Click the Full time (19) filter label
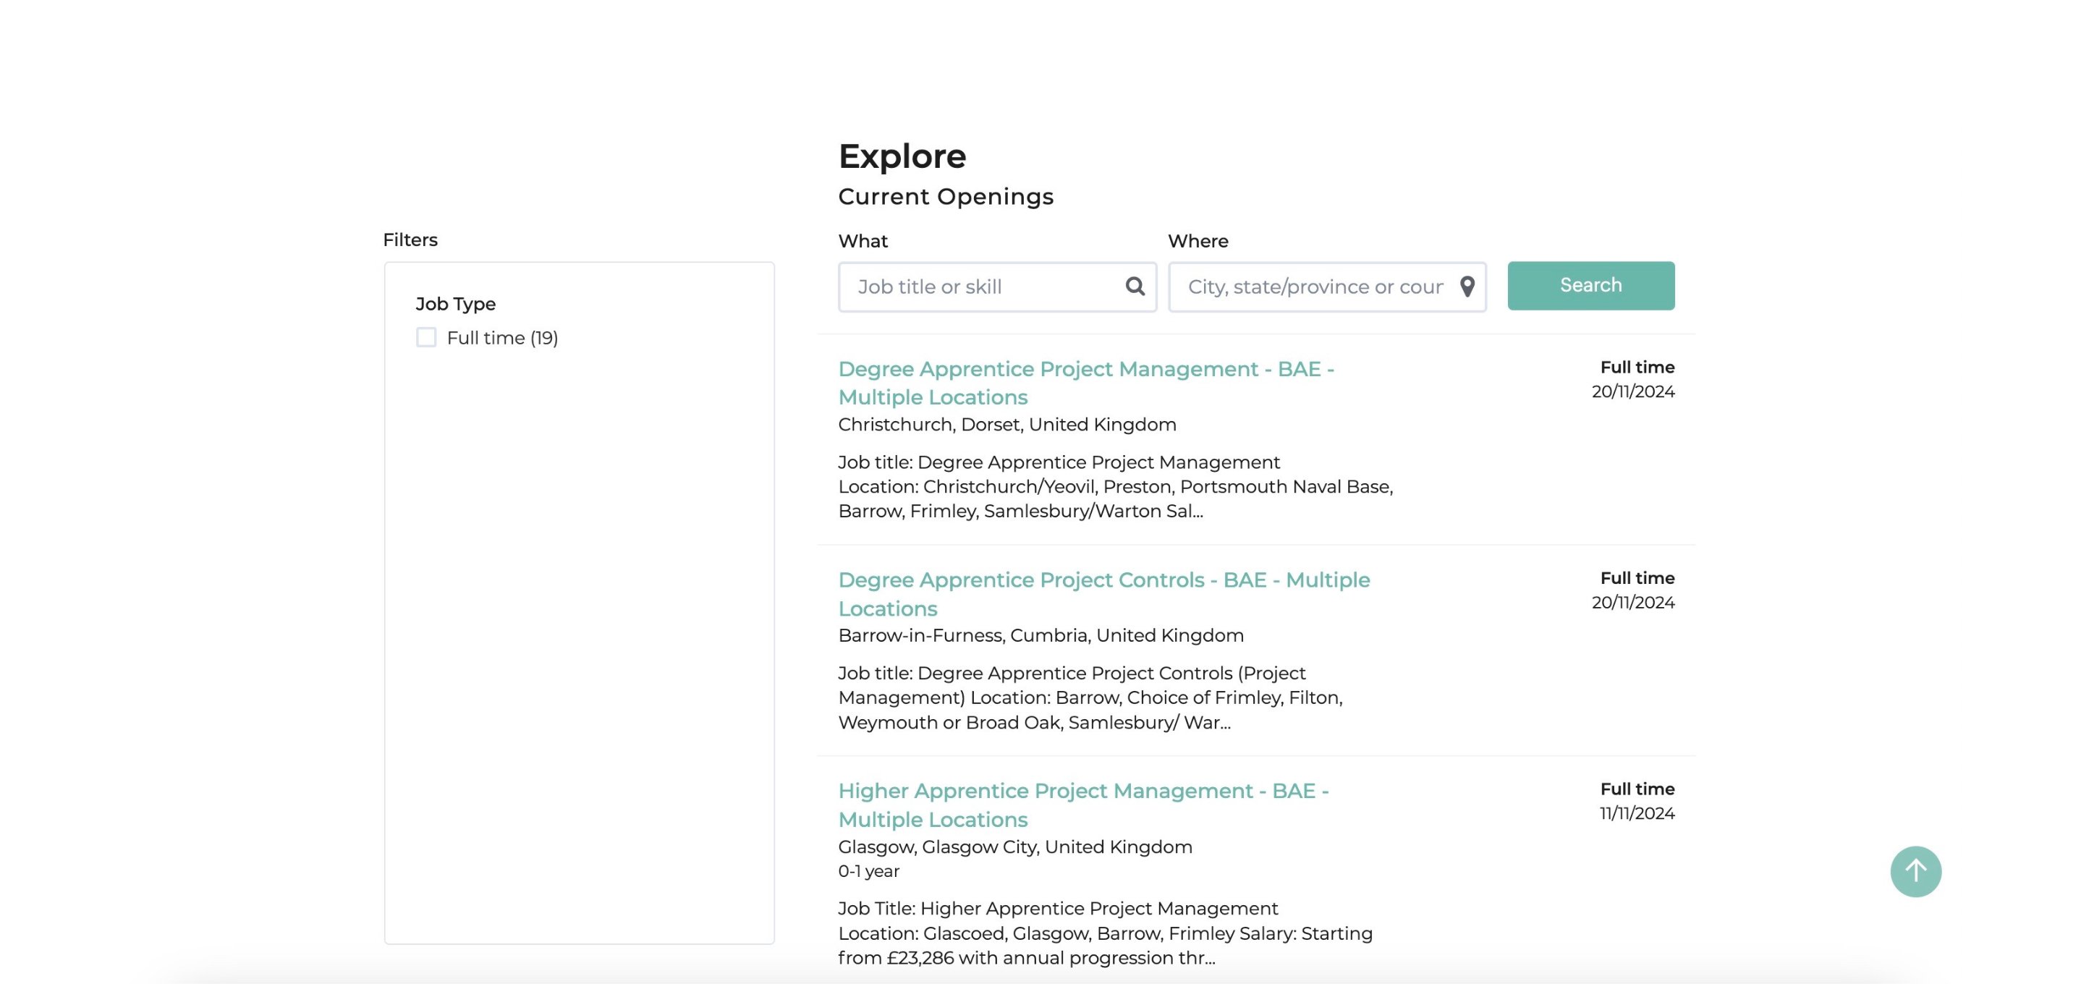This screenshot has width=2081, height=984. click(x=501, y=338)
